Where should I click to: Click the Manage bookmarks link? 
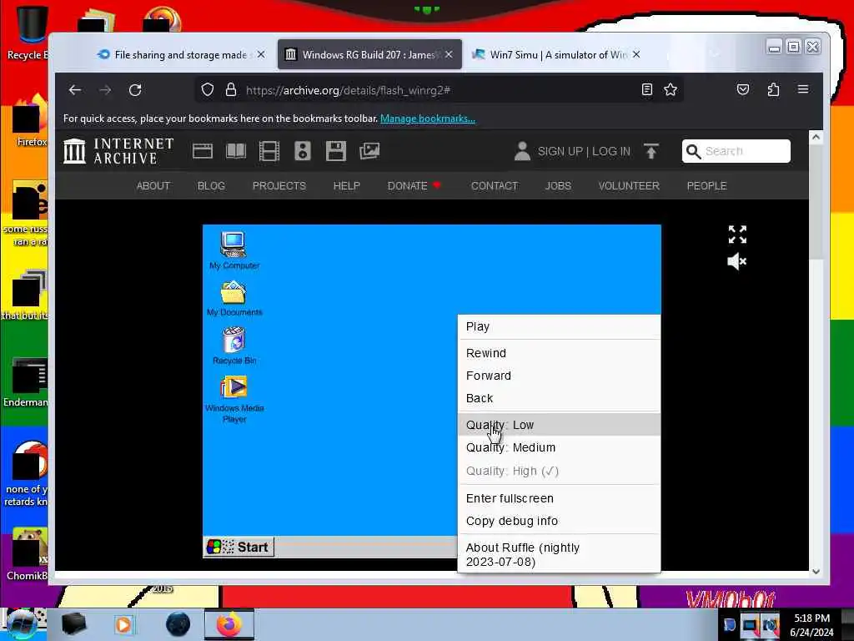[428, 119]
